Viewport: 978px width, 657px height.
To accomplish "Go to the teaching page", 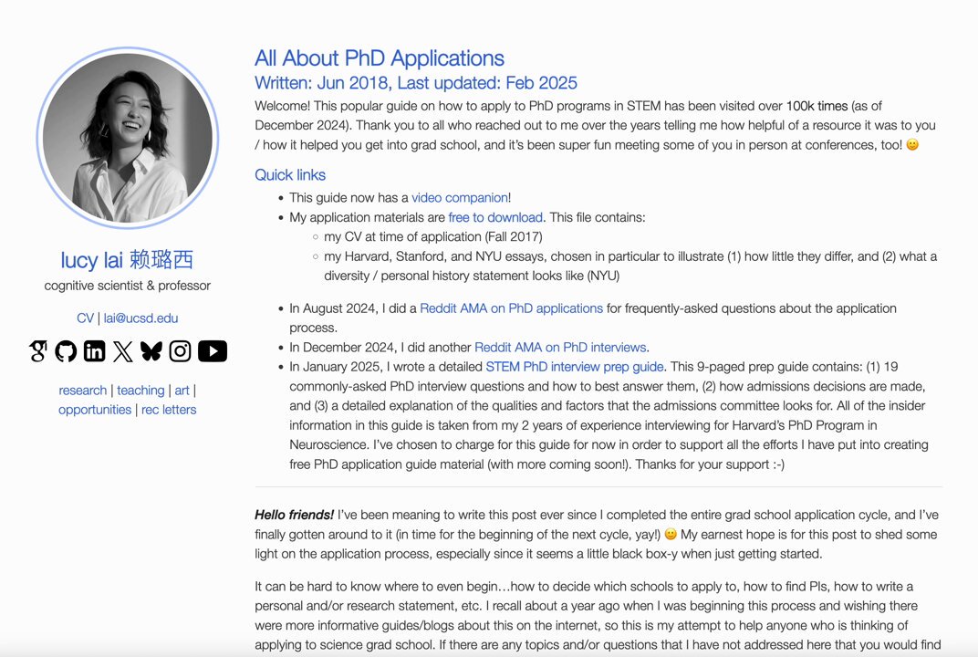I will tap(141, 391).
